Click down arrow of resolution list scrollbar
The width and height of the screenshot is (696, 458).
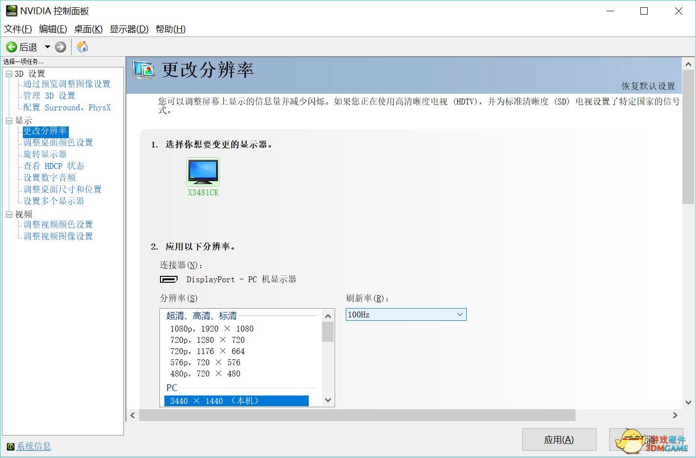pos(328,400)
